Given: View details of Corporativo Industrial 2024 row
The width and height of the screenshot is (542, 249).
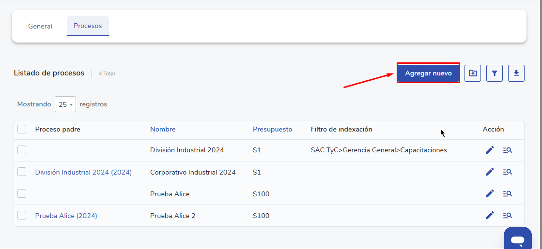Looking at the screenshot, I should 508,172.
